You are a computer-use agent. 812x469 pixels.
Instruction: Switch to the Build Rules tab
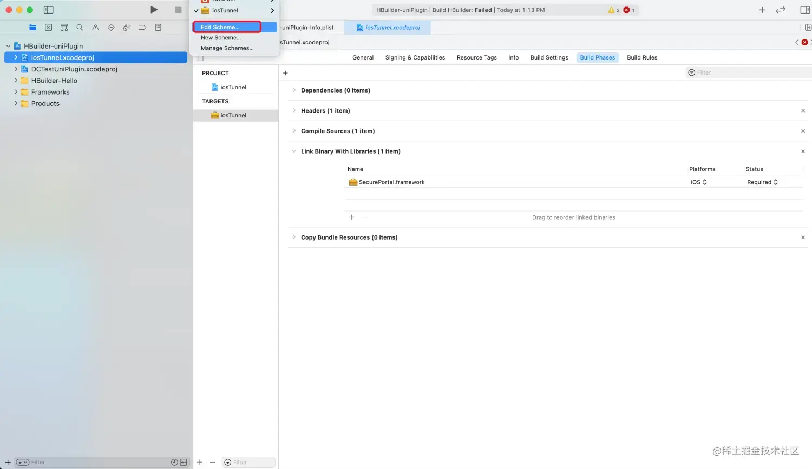pyautogui.click(x=642, y=58)
